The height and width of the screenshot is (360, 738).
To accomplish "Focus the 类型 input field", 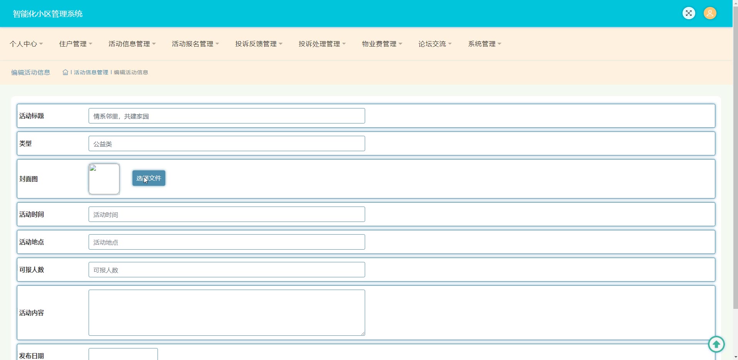I will click(227, 143).
